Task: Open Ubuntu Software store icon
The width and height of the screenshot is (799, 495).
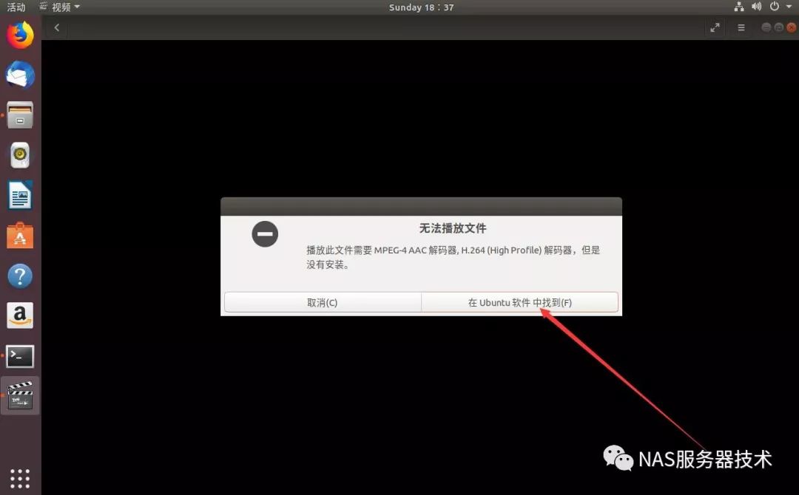Action: pos(20,236)
